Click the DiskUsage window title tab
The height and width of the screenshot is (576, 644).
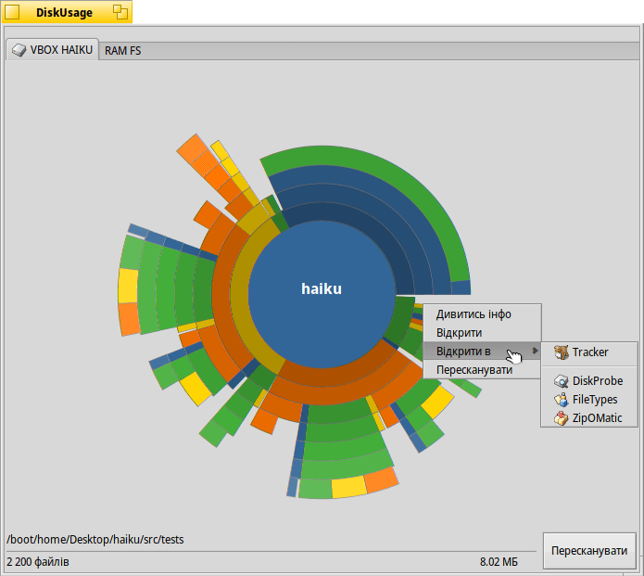coord(65,12)
